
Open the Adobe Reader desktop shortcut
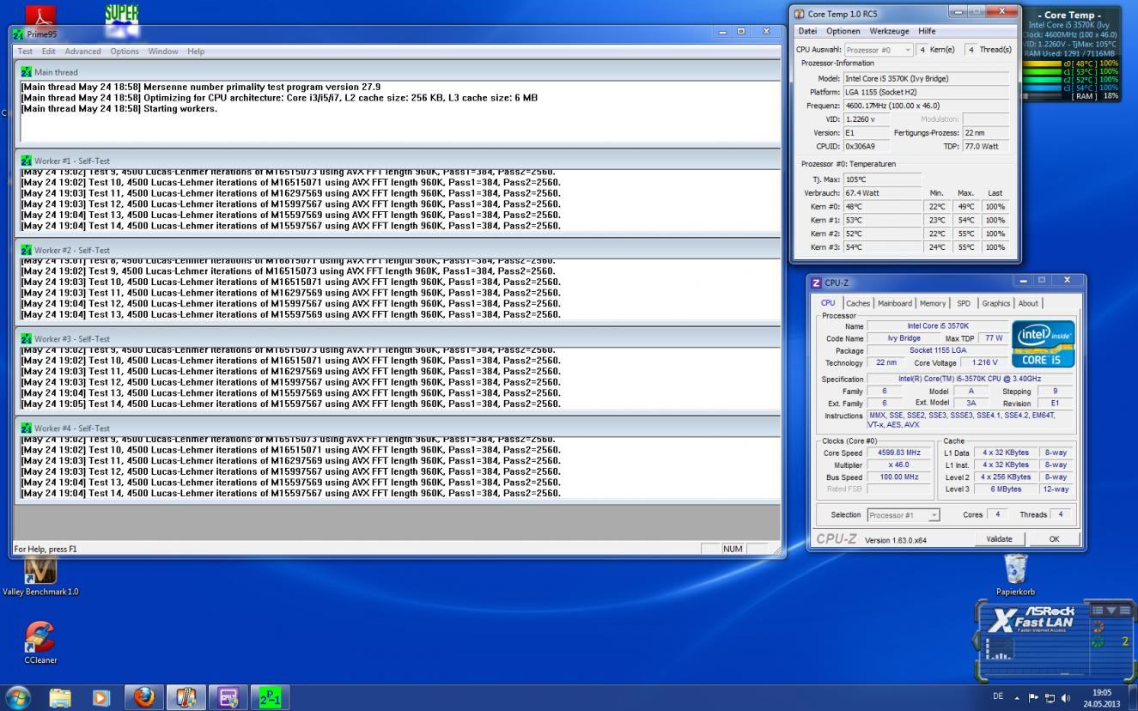pyautogui.click(x=40, y=15)
